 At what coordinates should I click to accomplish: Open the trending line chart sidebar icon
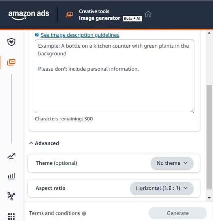pos(11,156)
